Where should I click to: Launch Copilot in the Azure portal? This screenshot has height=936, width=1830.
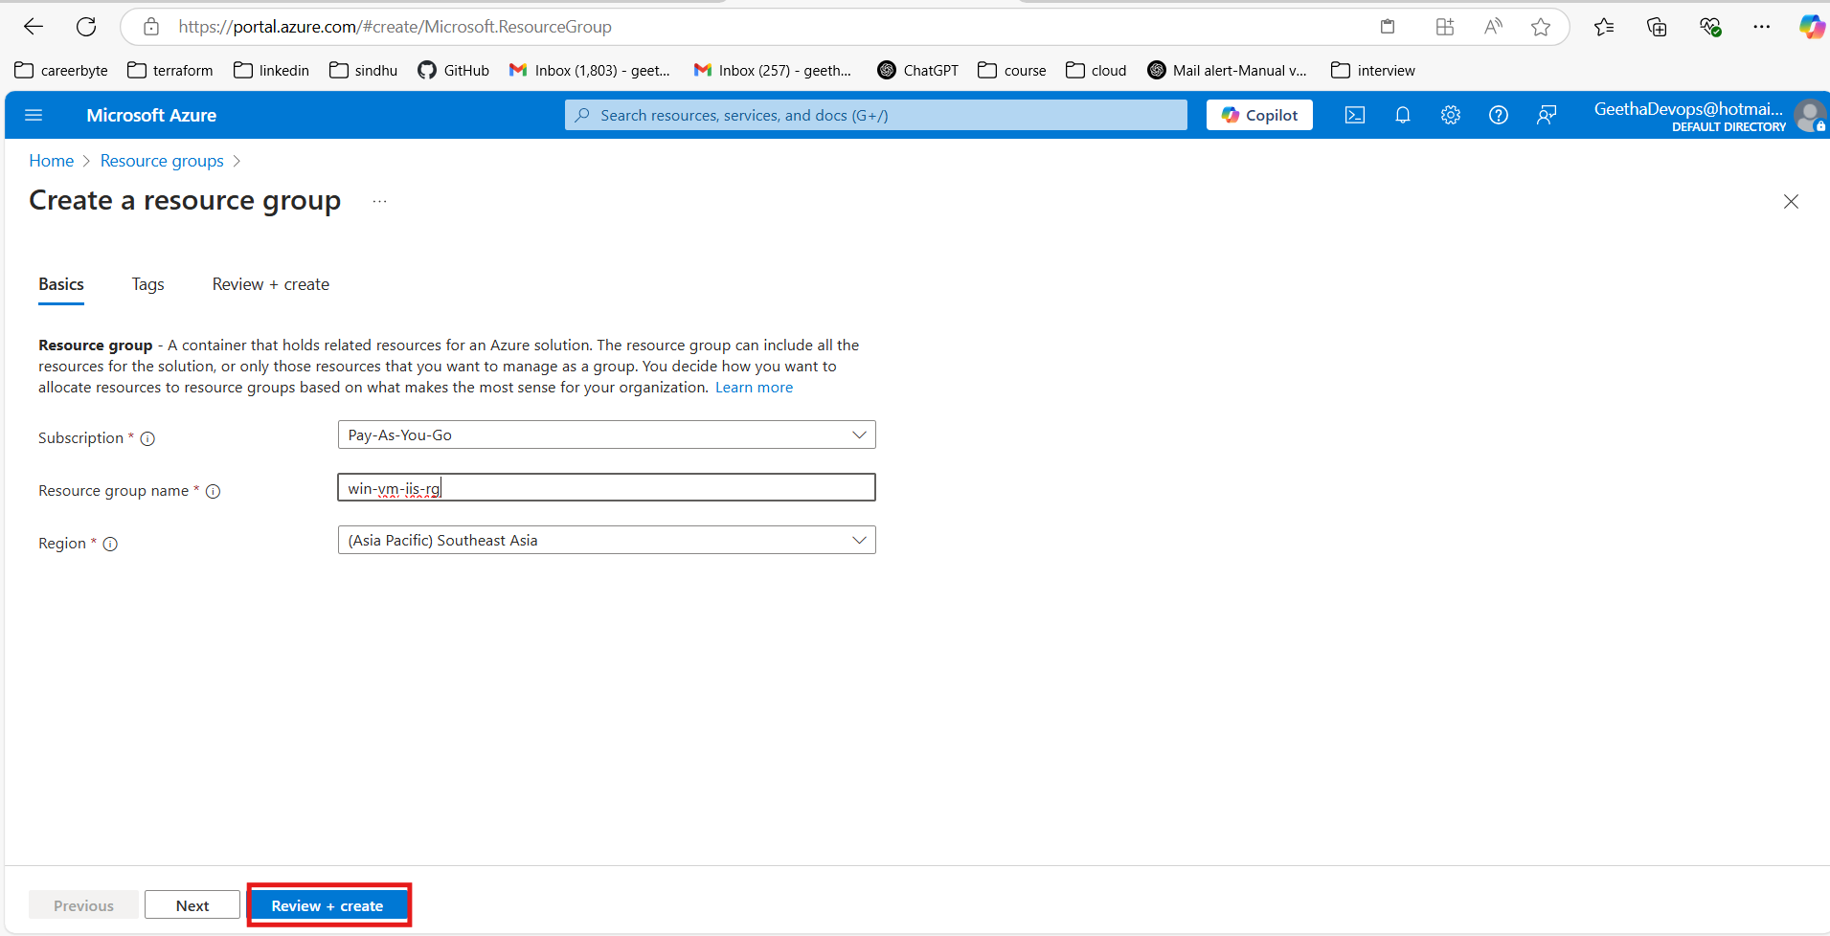pyautogui.click(x=1258, y=114)
